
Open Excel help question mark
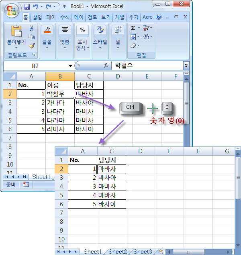159,17
